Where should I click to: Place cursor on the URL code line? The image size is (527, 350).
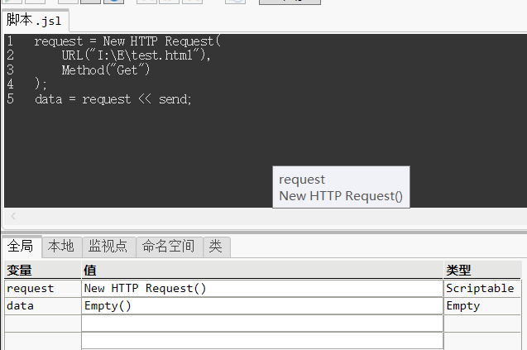[136, 55]
